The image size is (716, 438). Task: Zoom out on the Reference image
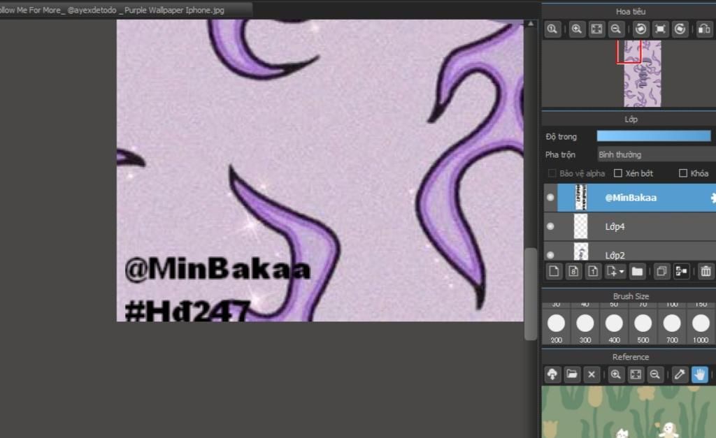click(655, 374)
